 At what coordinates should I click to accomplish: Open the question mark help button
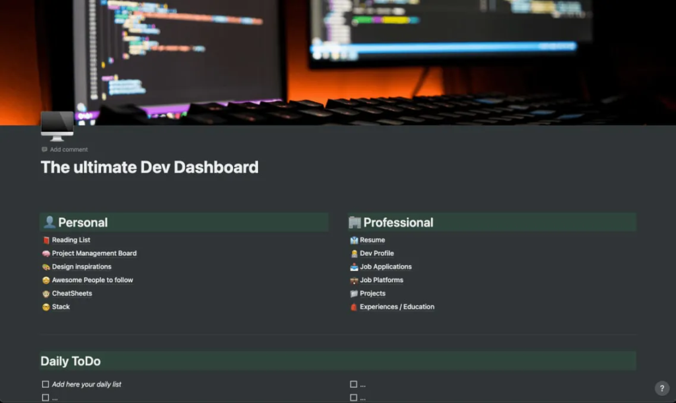[662, 388]
